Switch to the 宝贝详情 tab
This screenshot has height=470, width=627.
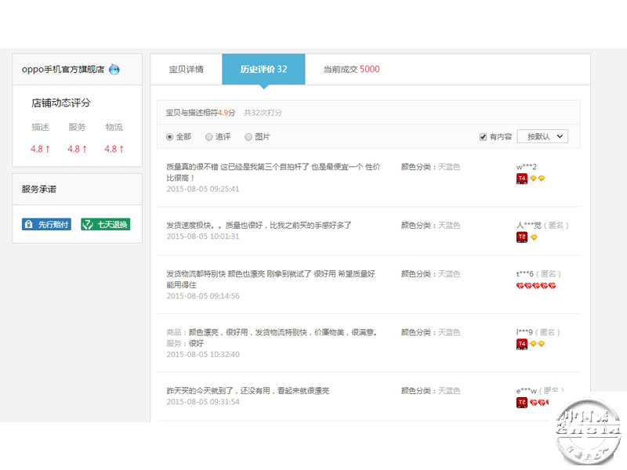coord(186,70)
